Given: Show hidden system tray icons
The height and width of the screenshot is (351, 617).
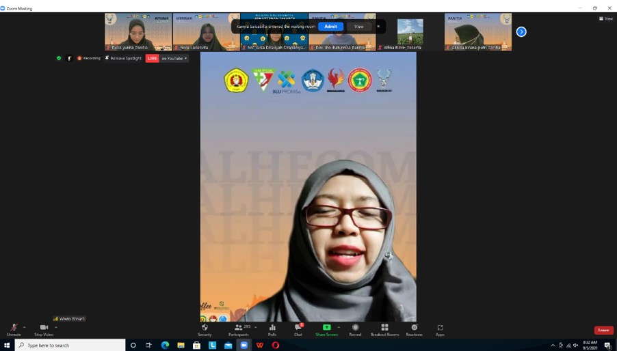Looking at the screenshot, I should click(x=553, y=346).
